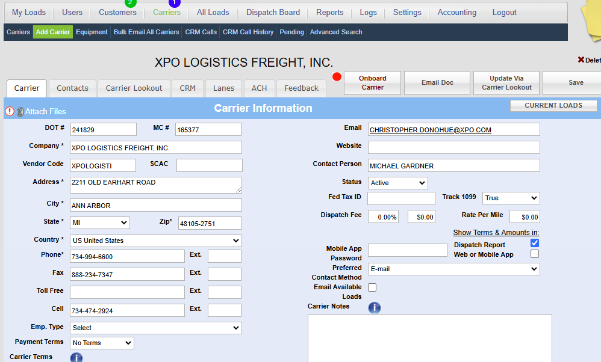The height and width of the screenshot is (362, 601).
Task: Expand the Payment Terms dropdown
Action: tap(102, 343)
